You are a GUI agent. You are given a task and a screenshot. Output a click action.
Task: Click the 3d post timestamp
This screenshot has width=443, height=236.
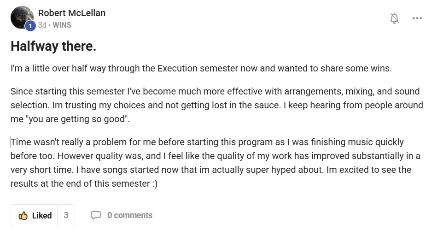[x=42, y=25]
